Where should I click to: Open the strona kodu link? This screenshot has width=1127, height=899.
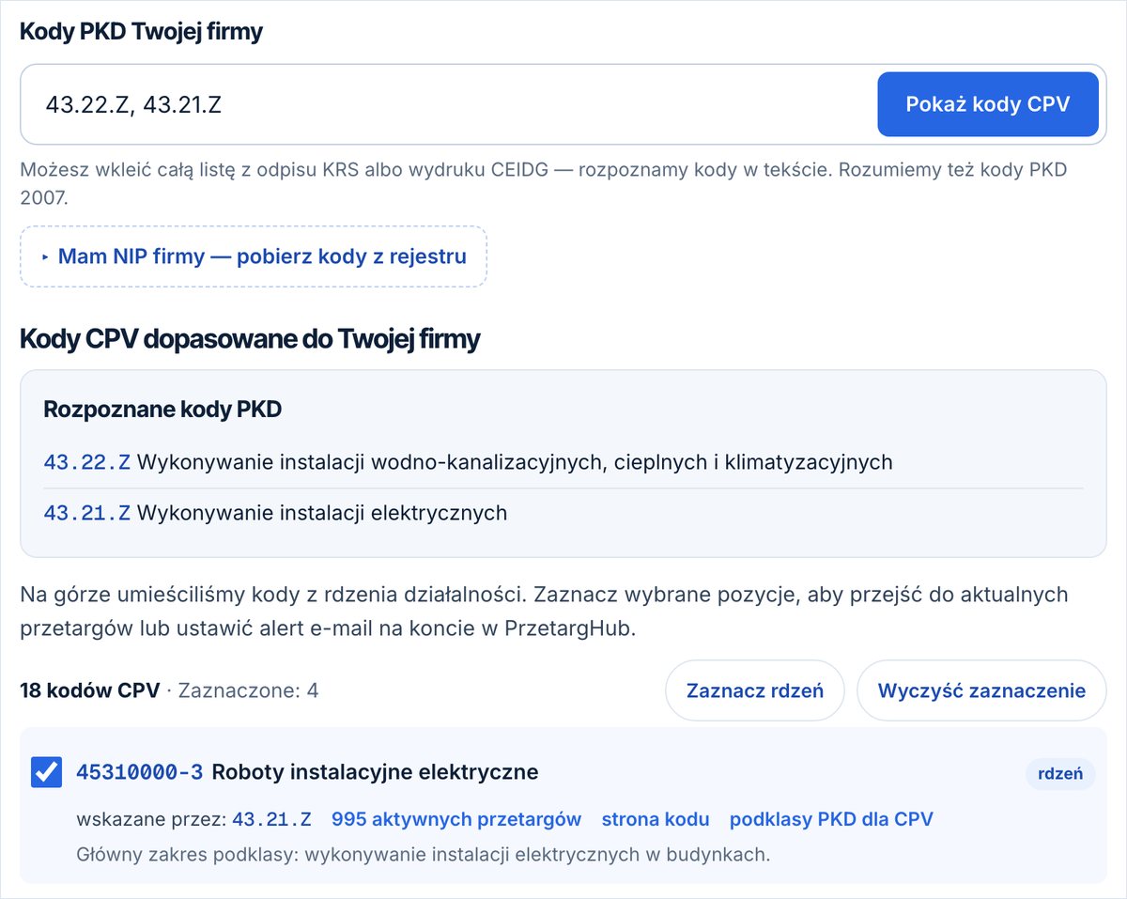pos(656,819)
